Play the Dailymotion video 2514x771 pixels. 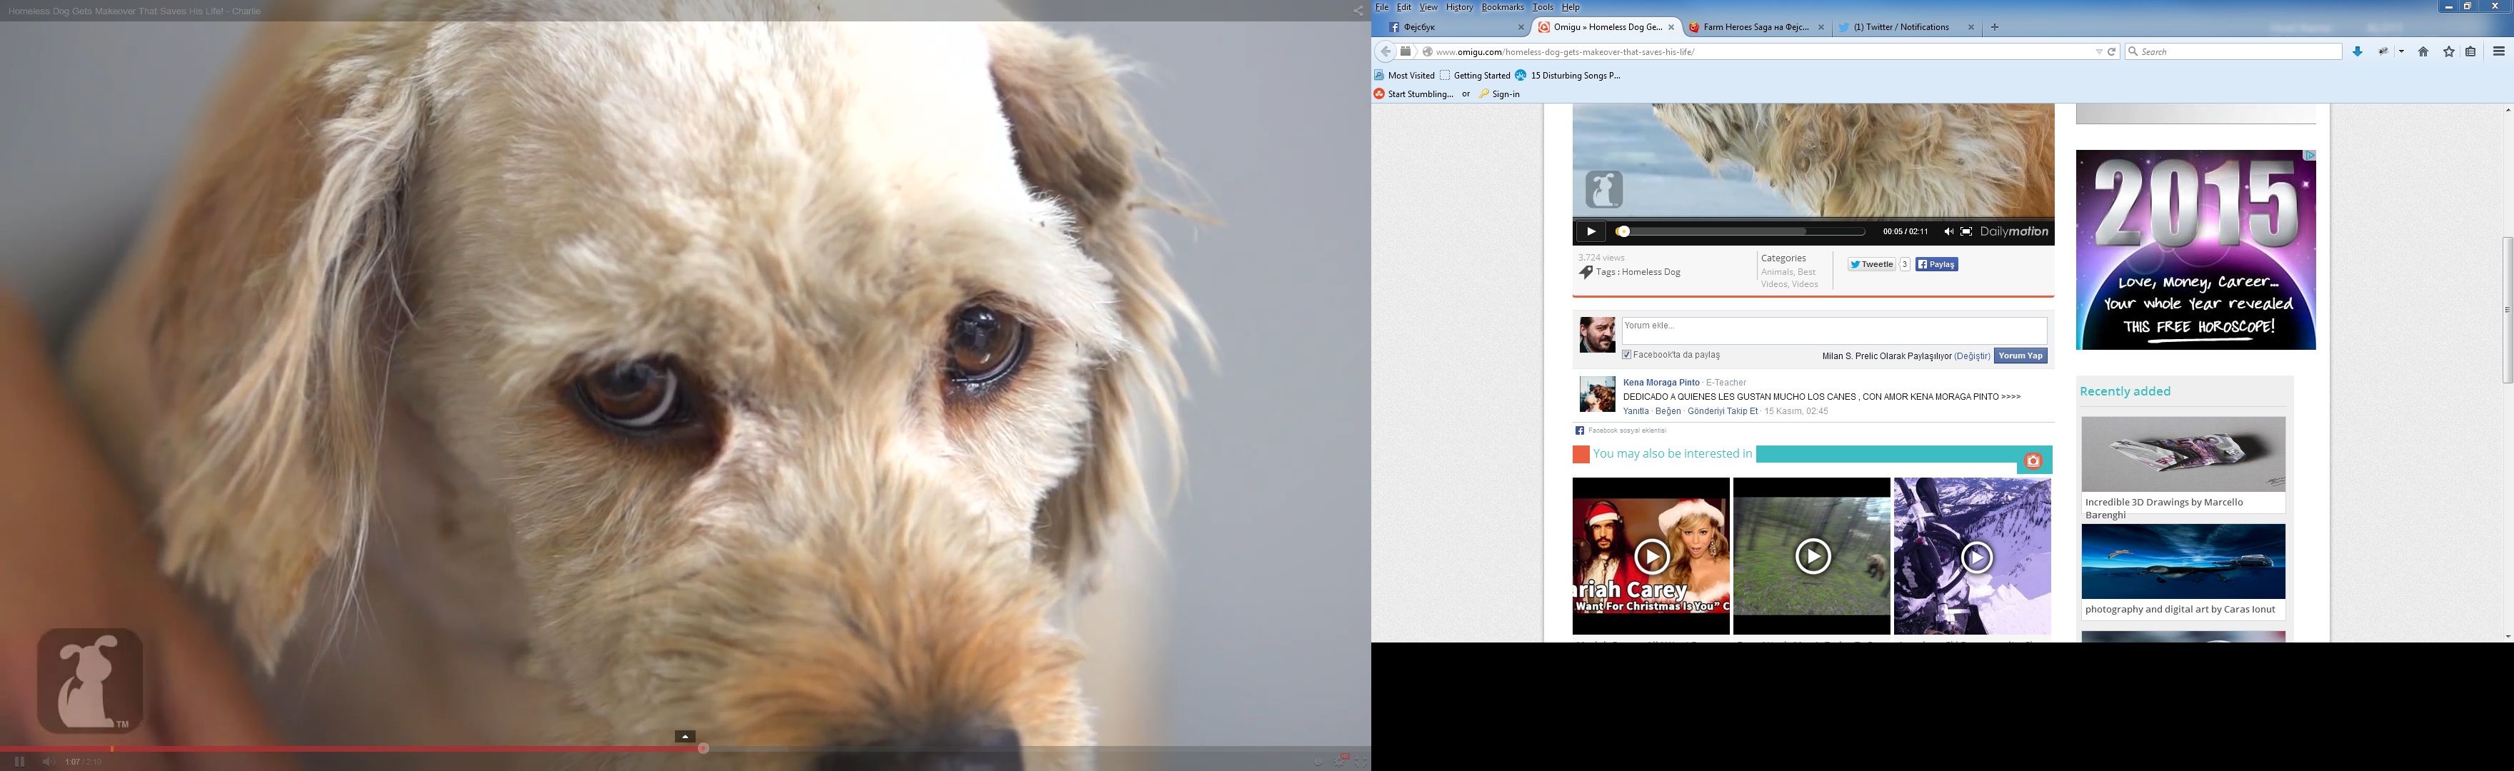1591,231
